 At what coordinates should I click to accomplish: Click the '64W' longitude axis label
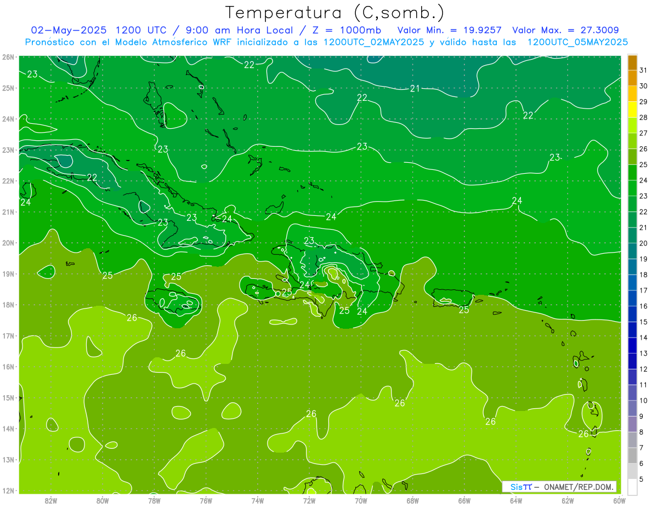point(515,500)
